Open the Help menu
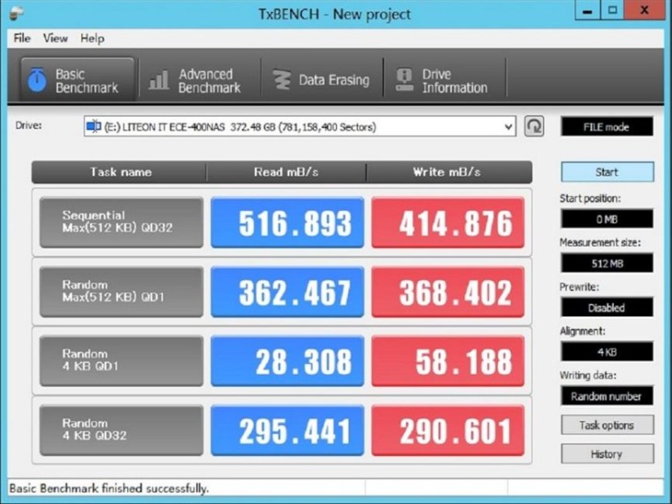 [92, 38]
